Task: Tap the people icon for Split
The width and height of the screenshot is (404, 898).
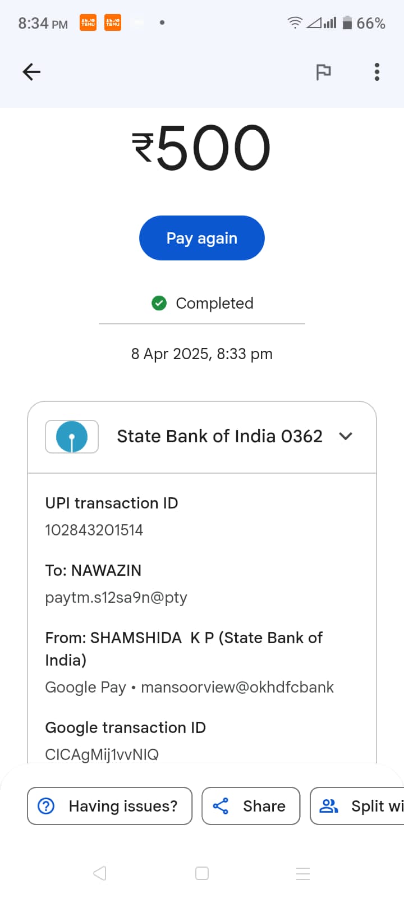Action: pyautogui.click(x=328, y=806)
